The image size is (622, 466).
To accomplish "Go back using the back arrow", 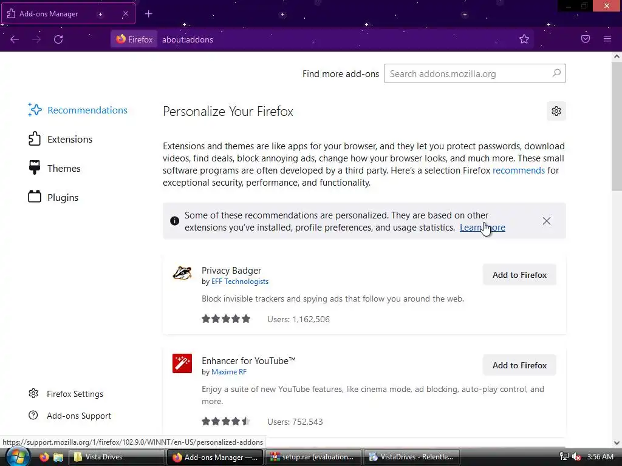I will coord(15,39).
